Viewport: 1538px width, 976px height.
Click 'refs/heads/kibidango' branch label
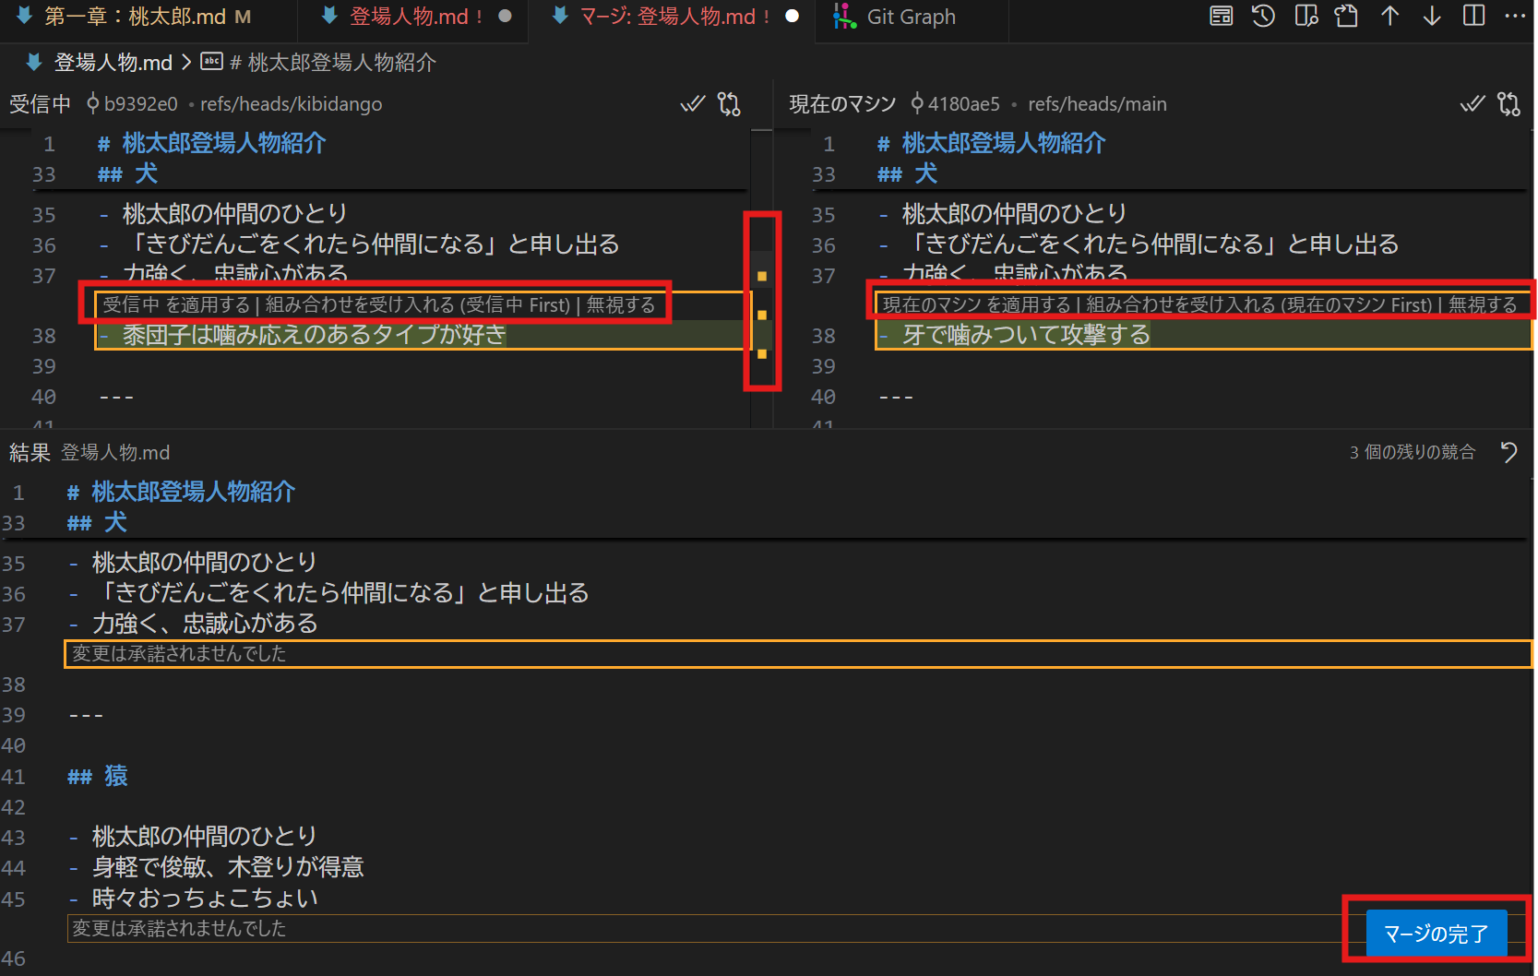292,104
